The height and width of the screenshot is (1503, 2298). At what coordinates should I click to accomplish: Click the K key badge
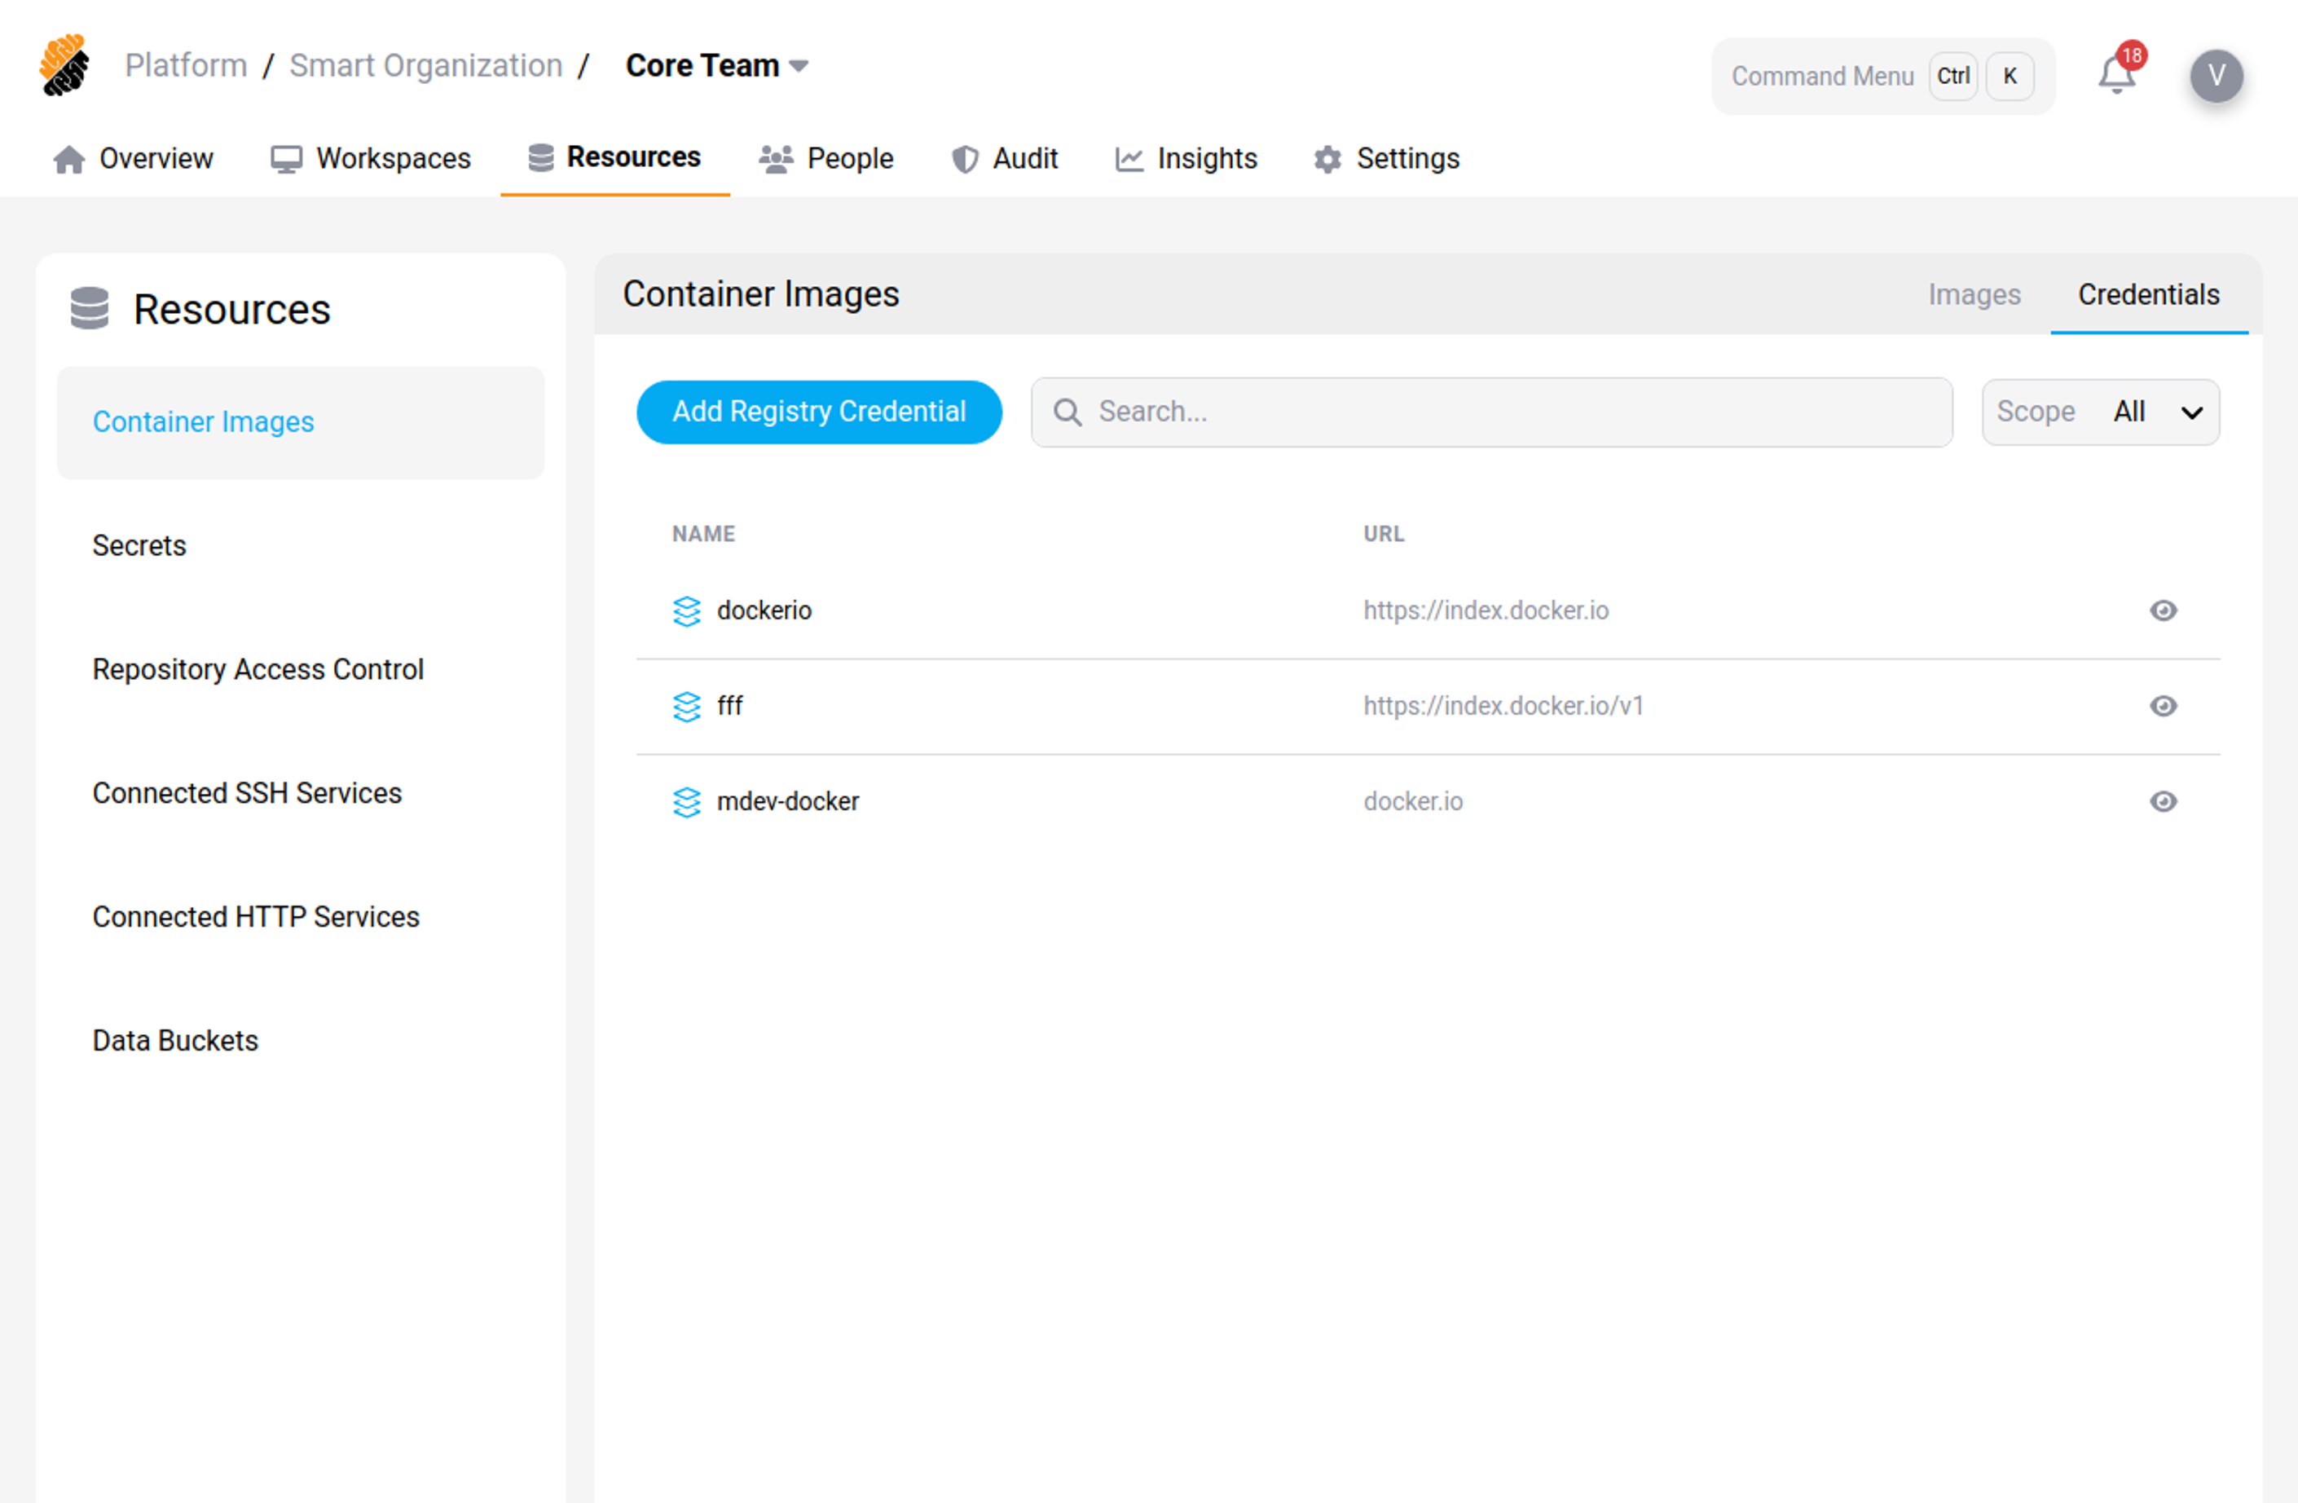[x=2010, y=77]
